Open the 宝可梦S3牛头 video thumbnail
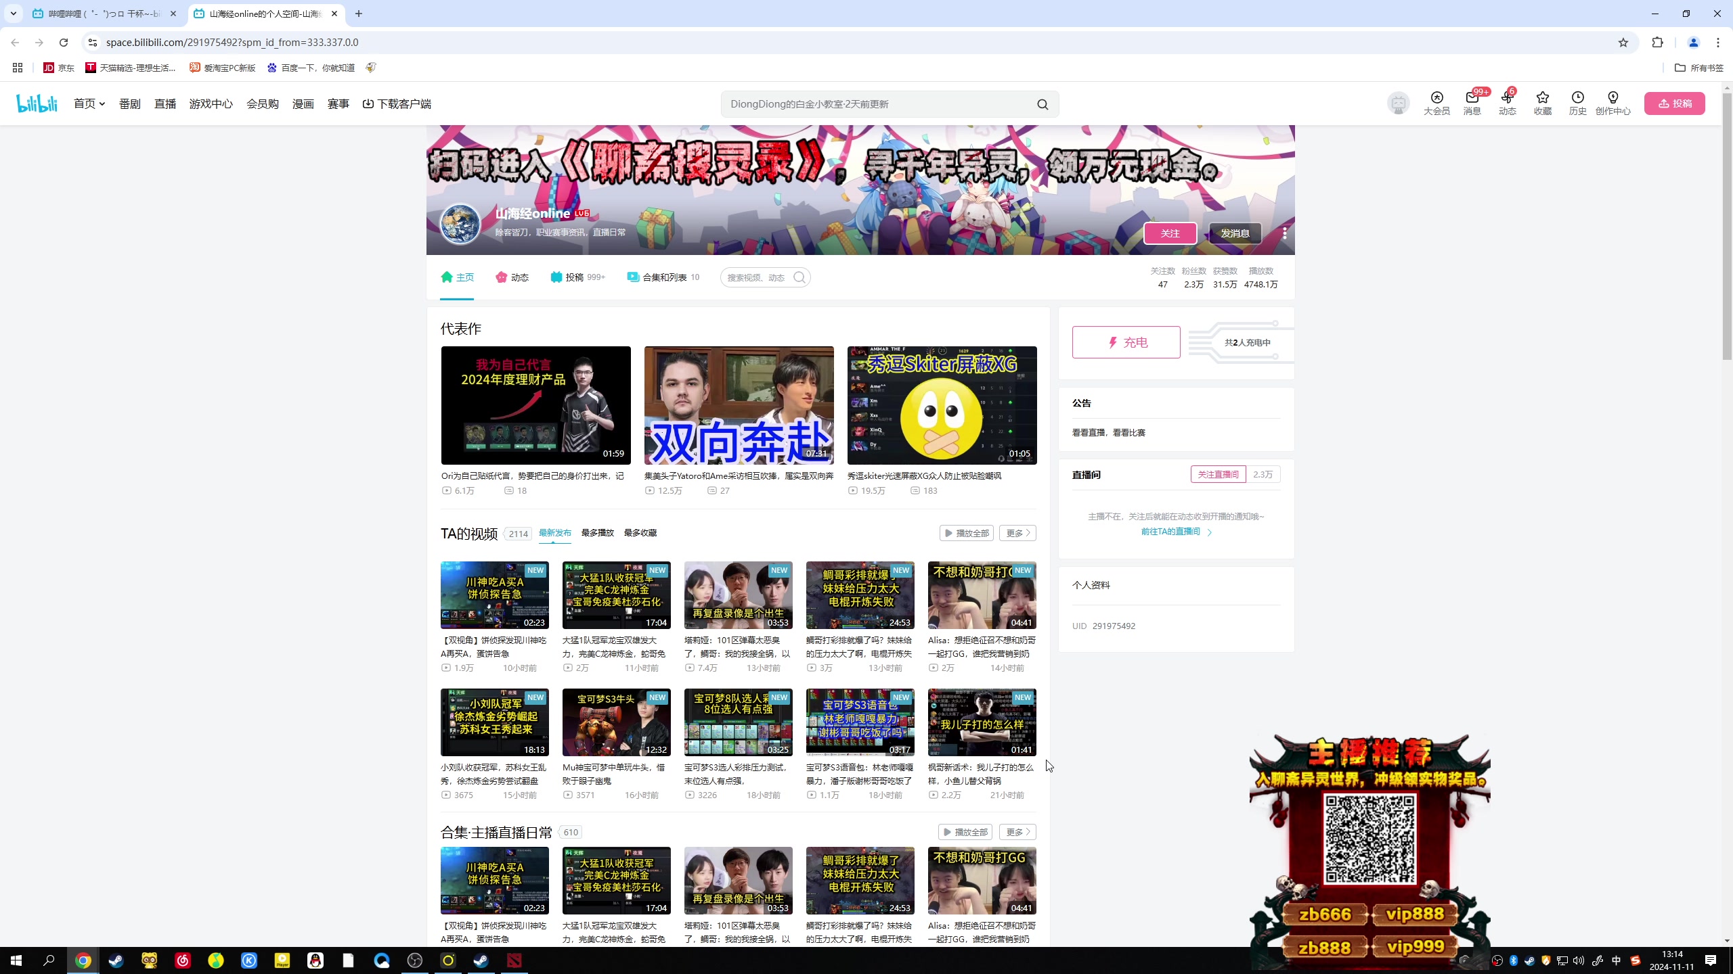Screen dimensions: 1733x974 [x=616, y=722]
